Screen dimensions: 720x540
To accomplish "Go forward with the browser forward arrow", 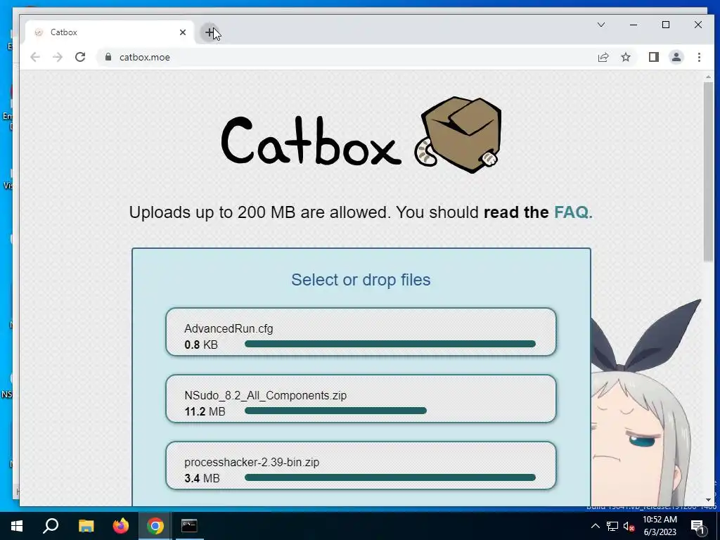I will [58, 57].
